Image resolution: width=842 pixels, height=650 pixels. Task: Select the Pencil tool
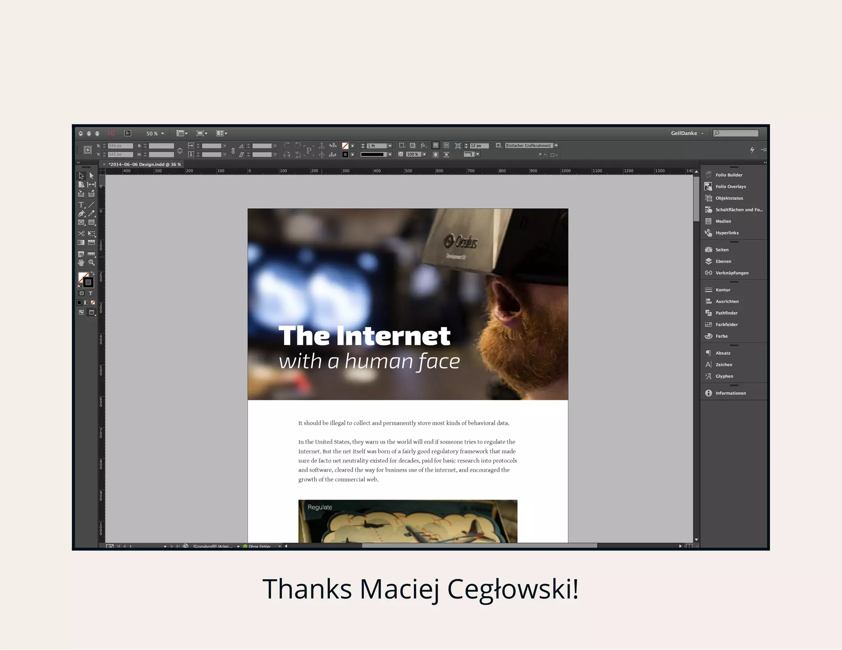pyautogui.click(x=92, y=214)
